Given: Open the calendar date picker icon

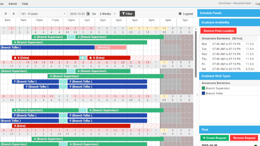Looking at the screenshot, I should tap(88, 14).
